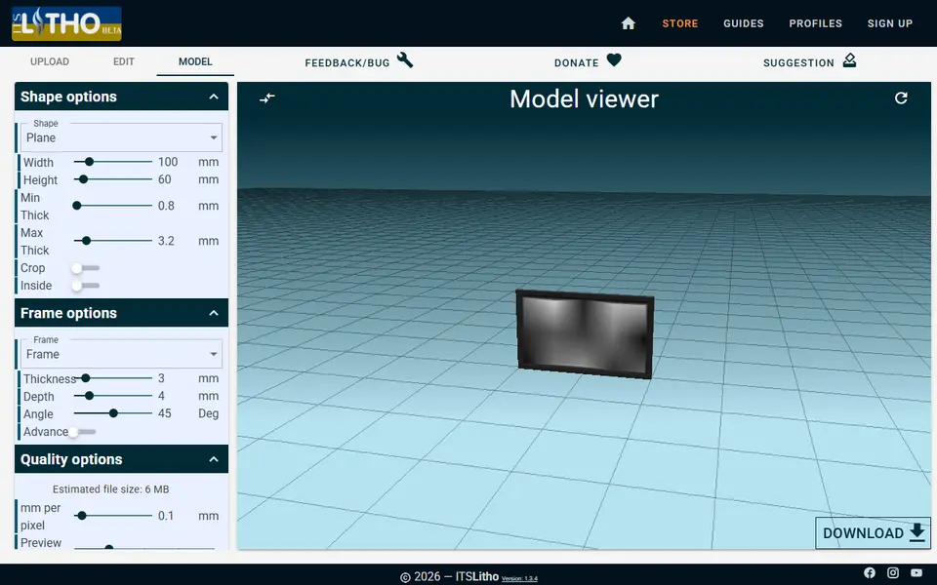Click the Feedback/Bug button

358,61
